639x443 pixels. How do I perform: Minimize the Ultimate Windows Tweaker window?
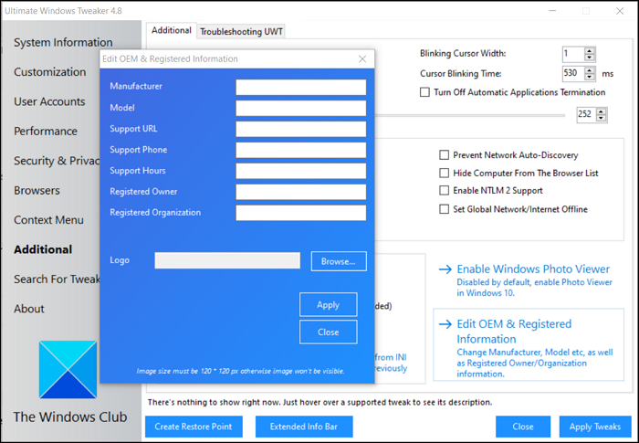(552, 11)
